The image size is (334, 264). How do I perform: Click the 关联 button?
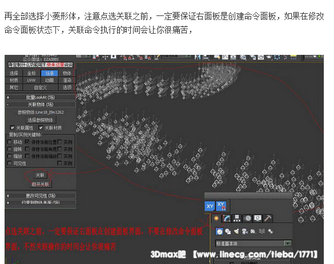coord(40,175)
